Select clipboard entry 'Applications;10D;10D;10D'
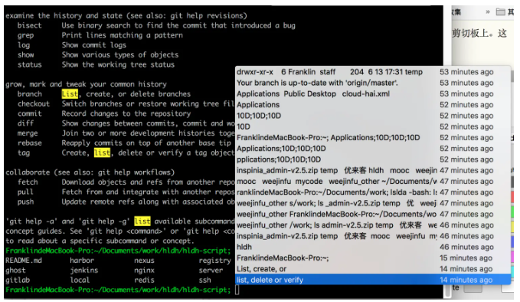The height and width of the screenshot is (302, 520). 373,149
